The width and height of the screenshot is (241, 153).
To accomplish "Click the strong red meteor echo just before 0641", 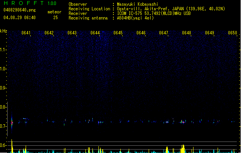I will [12, 122].
